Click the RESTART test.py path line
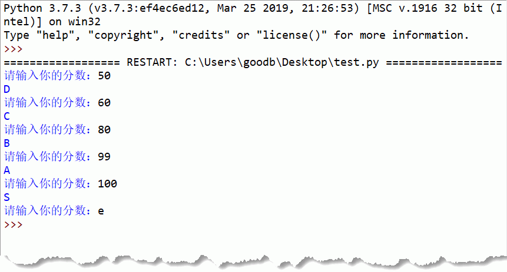 pos(253,62)
